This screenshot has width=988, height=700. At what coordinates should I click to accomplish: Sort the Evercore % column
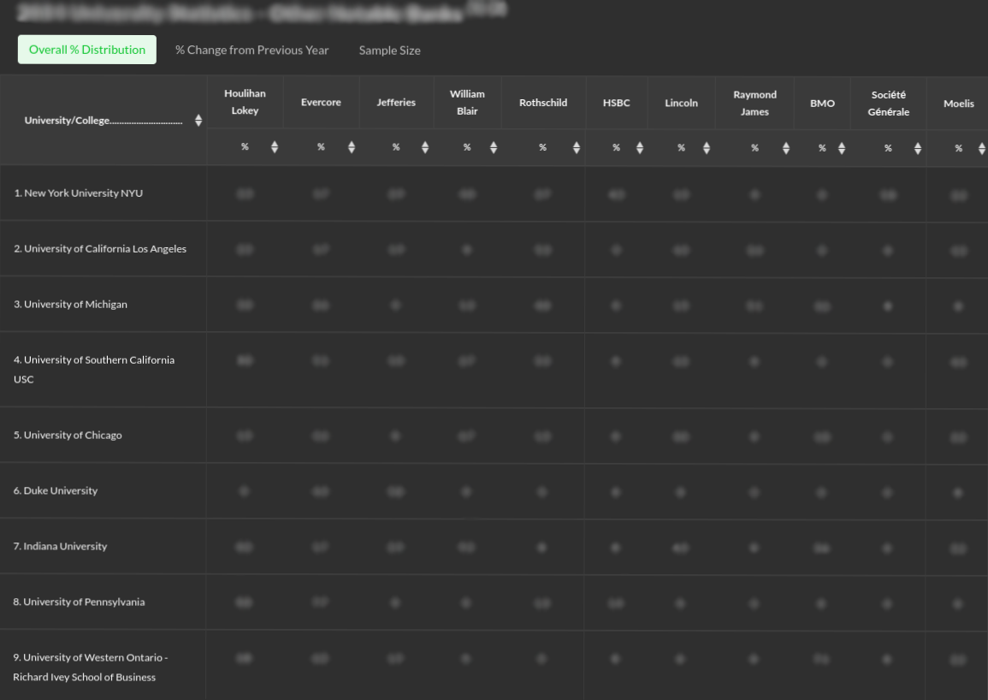pyautogui.click(x=351, y=147)
